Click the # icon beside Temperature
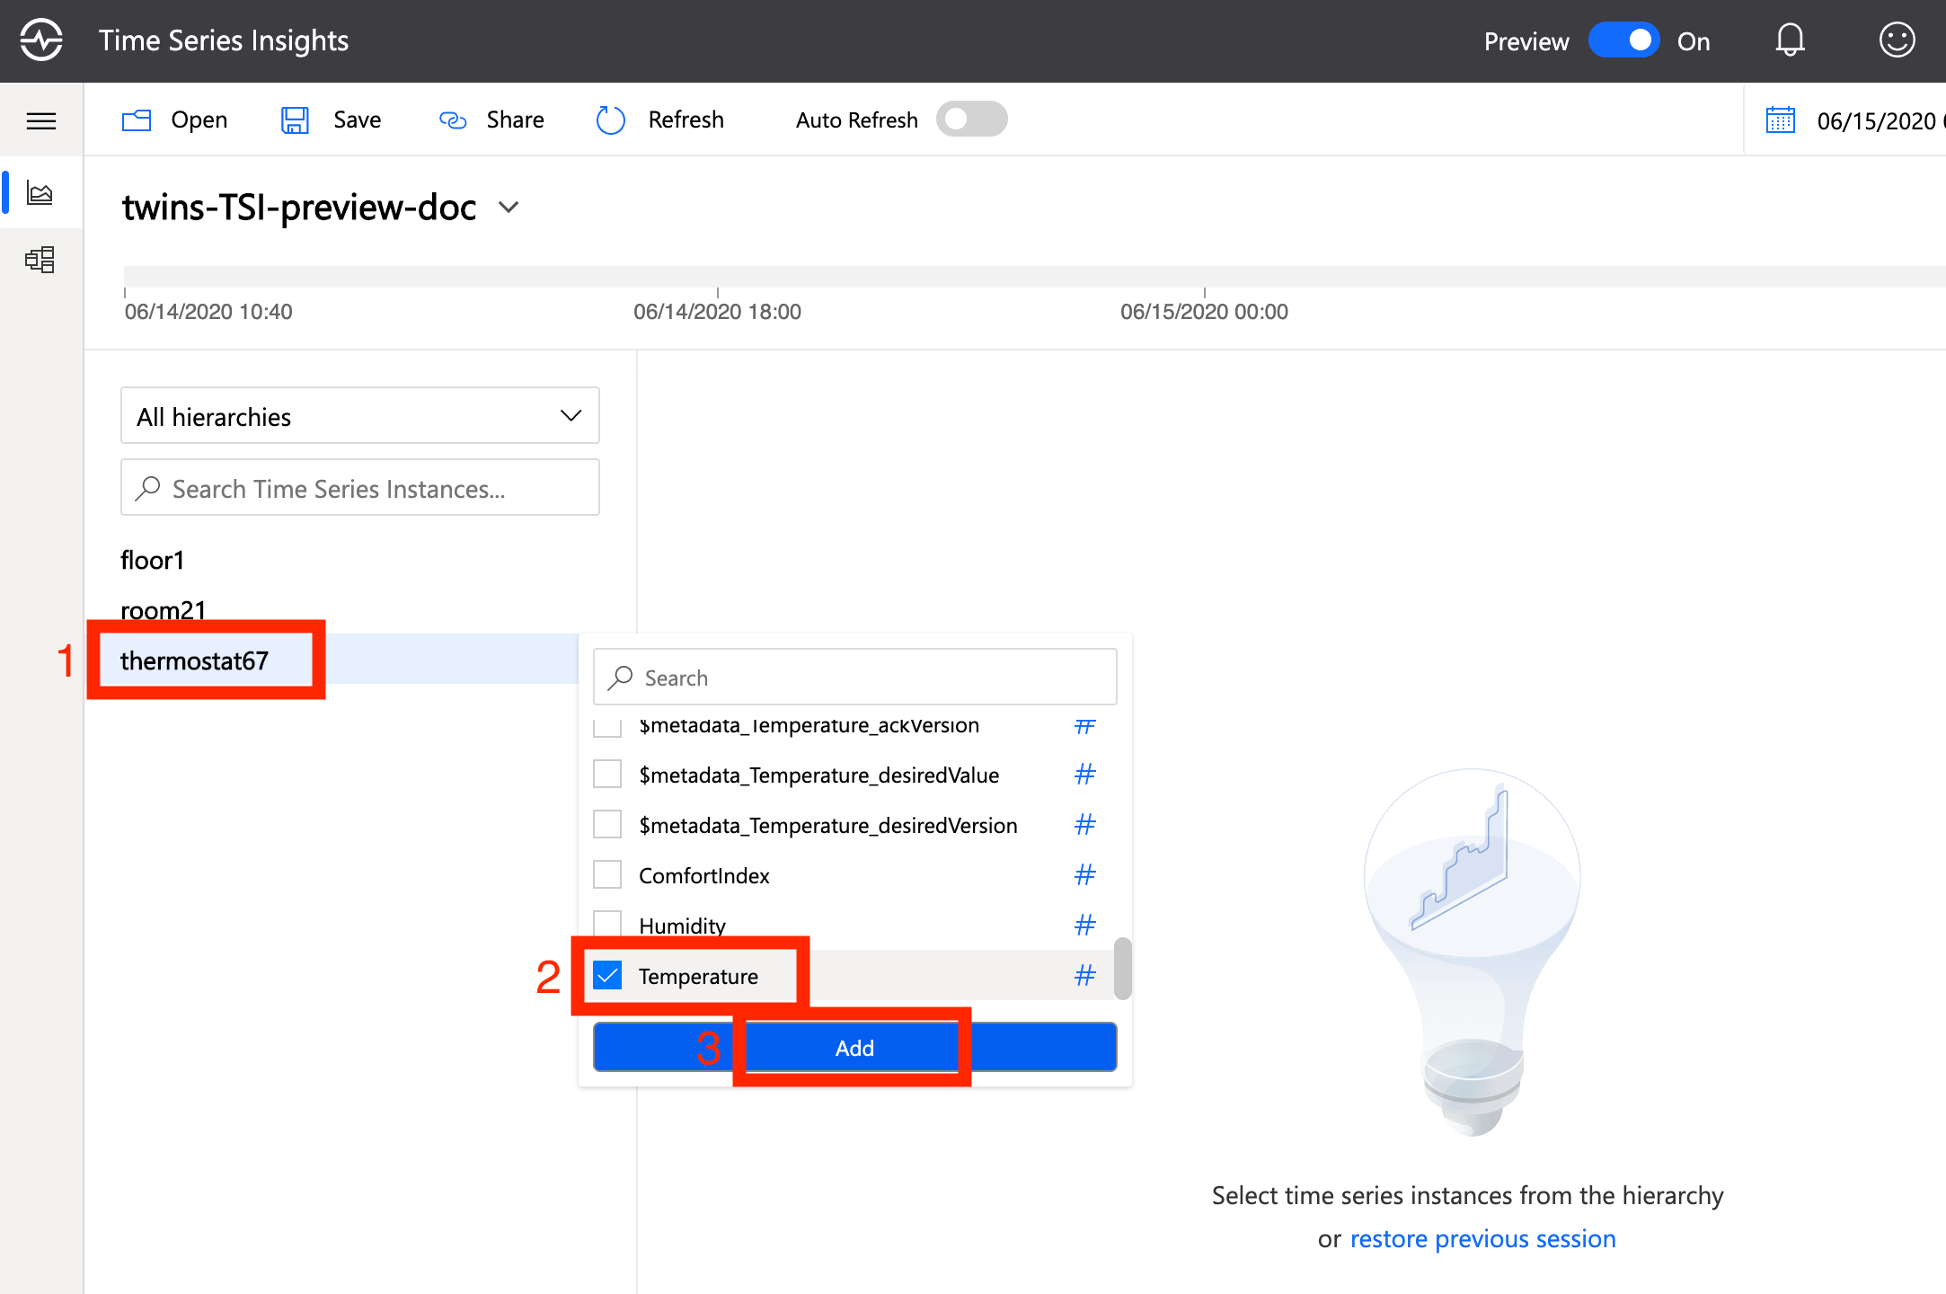Screen dimensions: 1946x1294 tap(1085, 976)
